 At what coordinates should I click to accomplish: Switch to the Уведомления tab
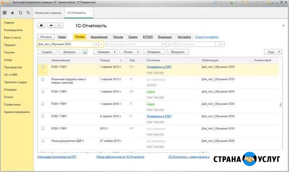[x=99, y=37]
